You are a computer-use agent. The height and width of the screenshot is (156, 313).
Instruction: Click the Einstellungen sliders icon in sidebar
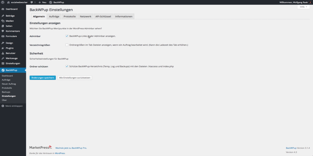tap(3, 63)
